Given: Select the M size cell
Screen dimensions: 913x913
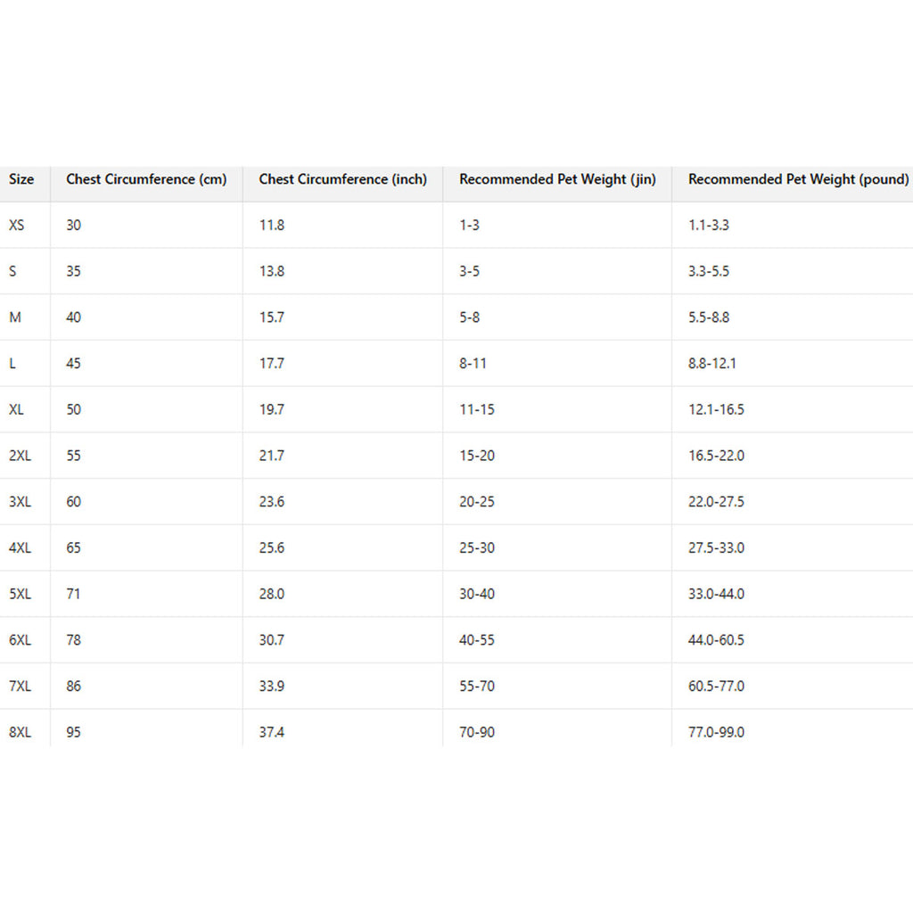Looking at the screenshot, I should pos(15,317).
